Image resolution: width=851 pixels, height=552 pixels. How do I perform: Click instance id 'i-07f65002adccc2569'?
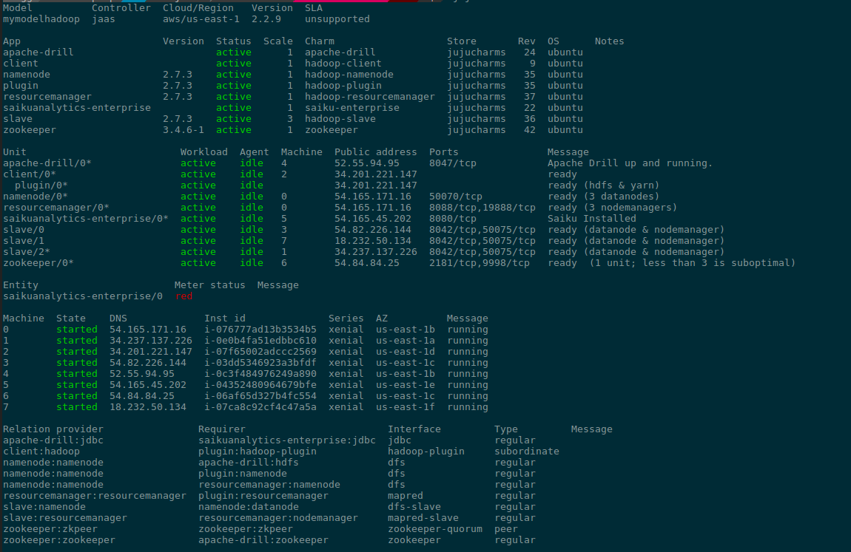pos(260,352)
